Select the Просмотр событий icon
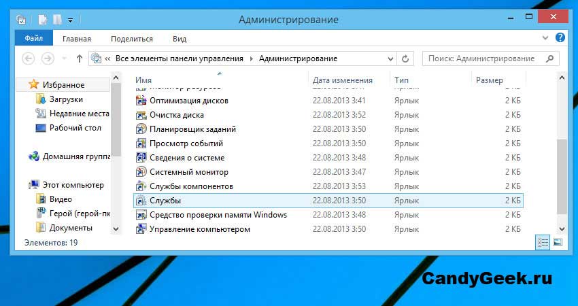The width and height of the screenshot is (578, 306). [x=141, y=143]
